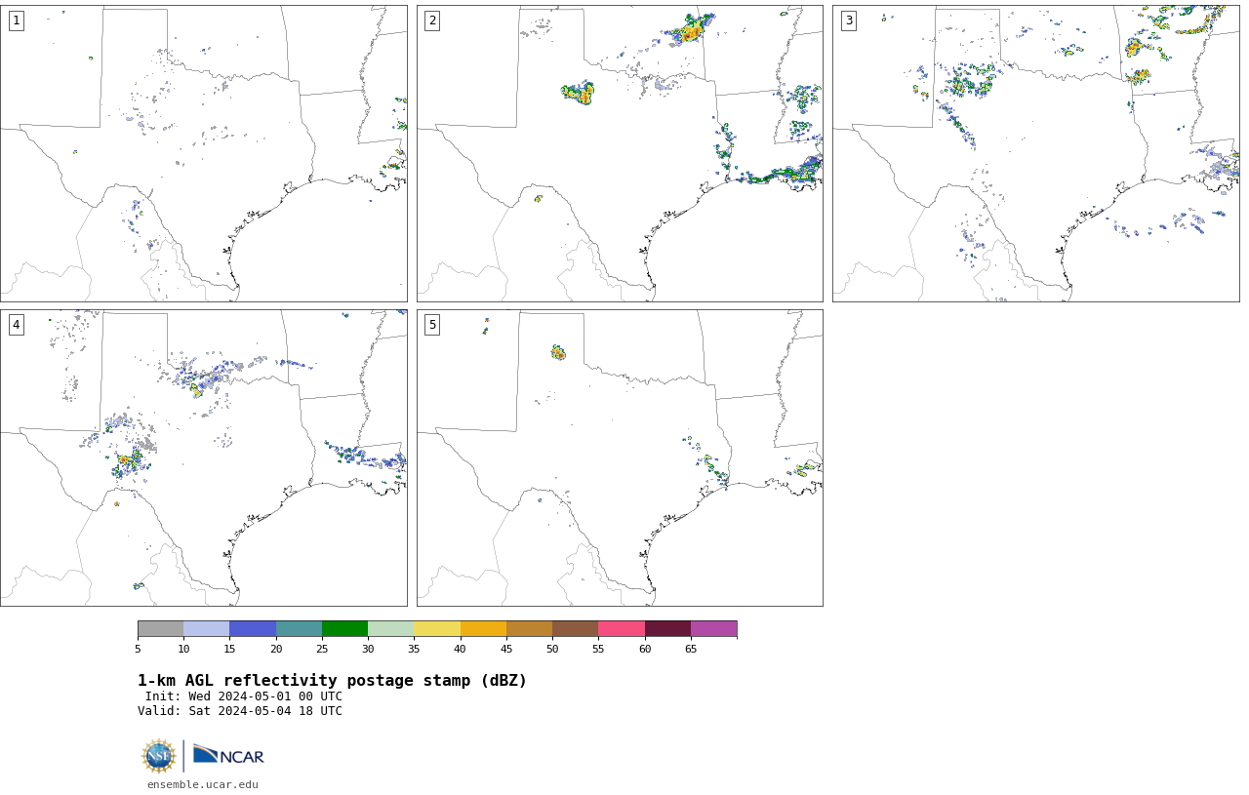Select the light blue 10-15 dBZ swatch
This screenshot has width=1249, height=795.
(206, 628)
